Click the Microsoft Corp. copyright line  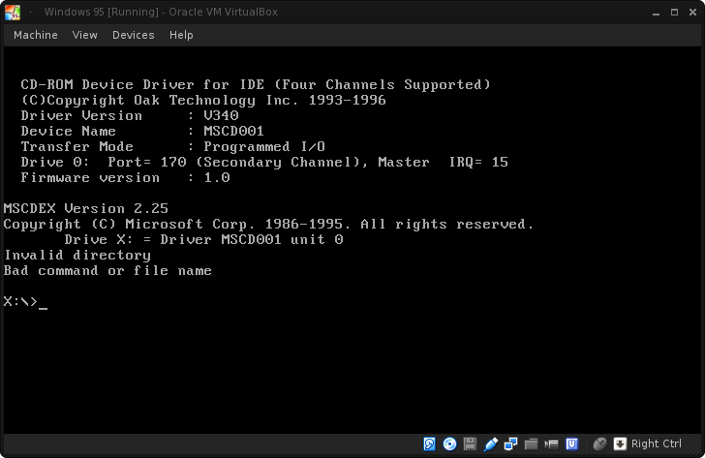269,225
